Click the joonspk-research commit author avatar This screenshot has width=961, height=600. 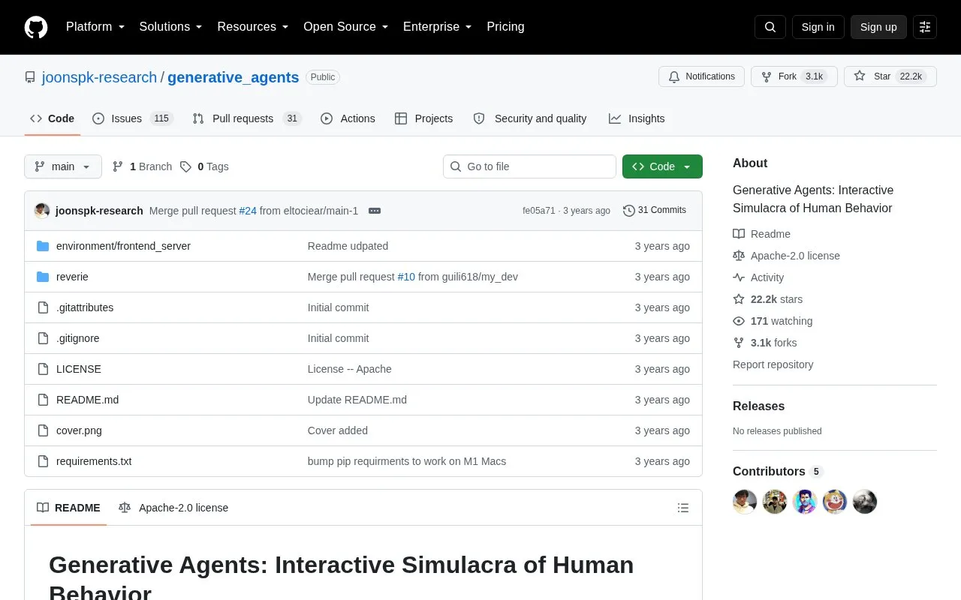click(x=42, y=211)
